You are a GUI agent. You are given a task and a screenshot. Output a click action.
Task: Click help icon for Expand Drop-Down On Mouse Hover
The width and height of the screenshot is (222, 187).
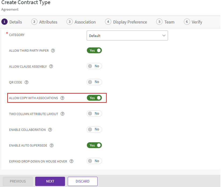point(71,161)
